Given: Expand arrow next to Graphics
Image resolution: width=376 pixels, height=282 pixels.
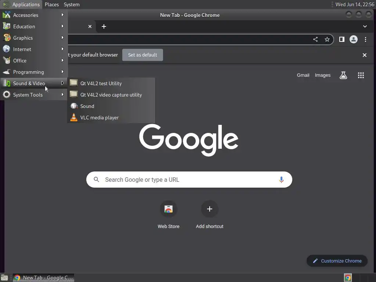Looking at the screenshot, I should pos(62,38).
